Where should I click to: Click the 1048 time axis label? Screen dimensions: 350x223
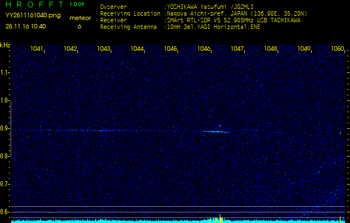pyautogui.click(x=271, y=49)
